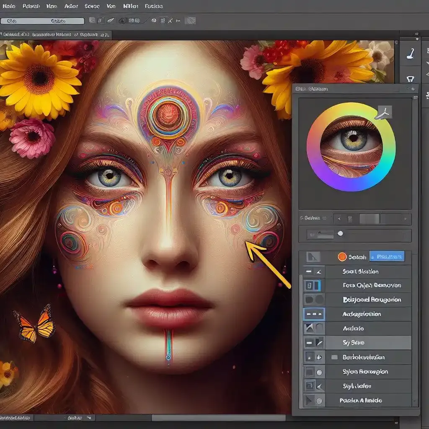Click the Style Recognition list entry
This screenshot has height=429, width=429.
pos(365,372)
